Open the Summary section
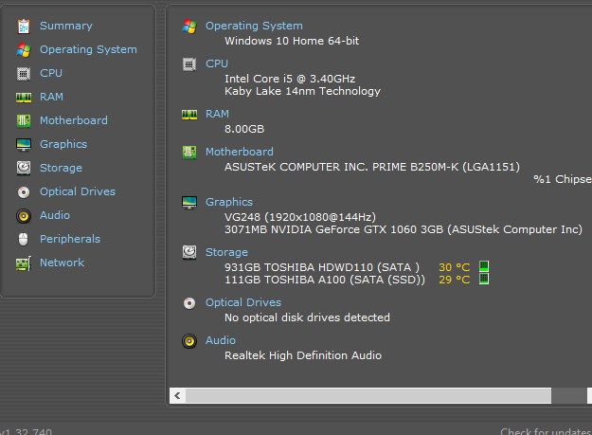 pos(66,26)
